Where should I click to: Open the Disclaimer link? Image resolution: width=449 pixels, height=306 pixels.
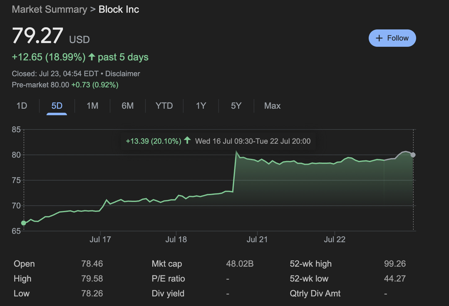click(122, 74)
